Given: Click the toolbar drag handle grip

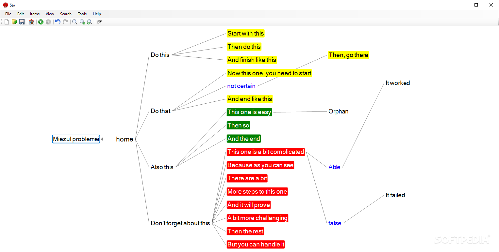Looking at the screenshot, I should click(2, 22).
